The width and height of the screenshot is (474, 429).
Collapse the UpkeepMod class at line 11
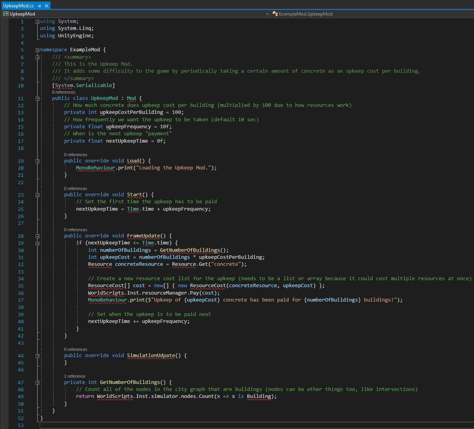pos(37,98)
